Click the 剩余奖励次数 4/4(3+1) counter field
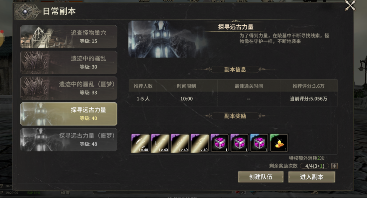This screenshot has height=198, width=367. (x=314, y=166)
